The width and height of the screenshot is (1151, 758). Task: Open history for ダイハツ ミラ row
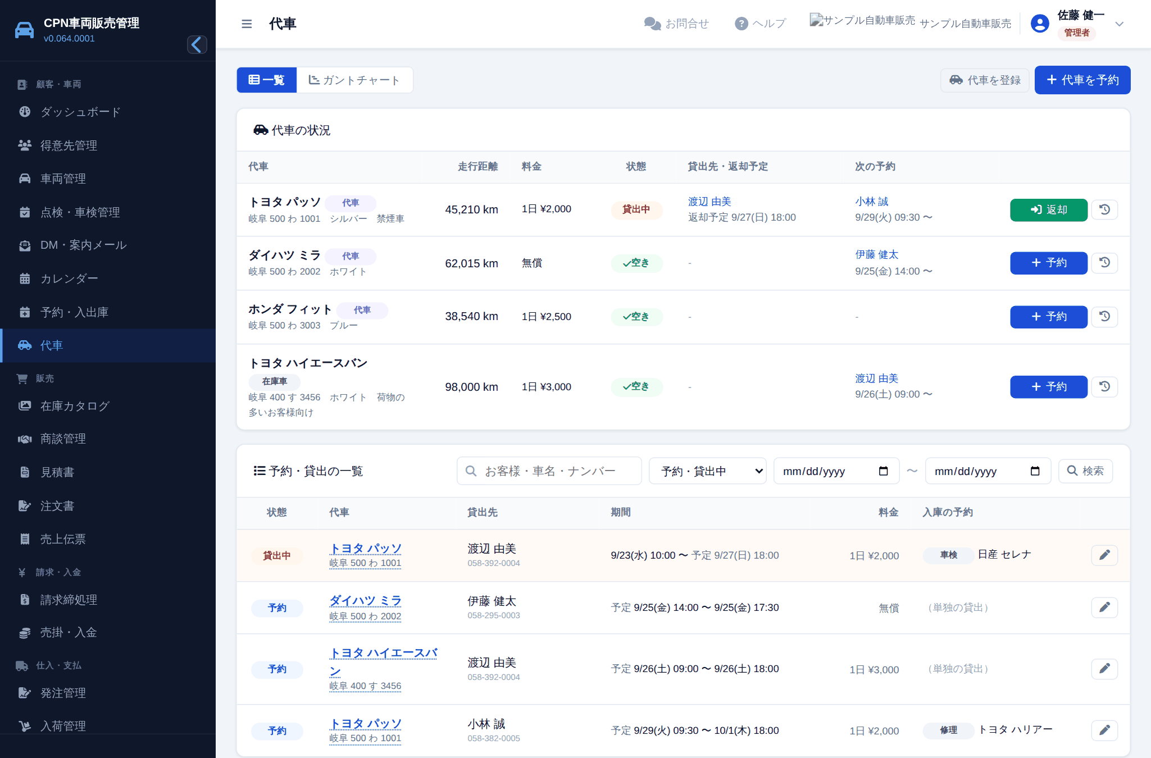[1104, 263]
